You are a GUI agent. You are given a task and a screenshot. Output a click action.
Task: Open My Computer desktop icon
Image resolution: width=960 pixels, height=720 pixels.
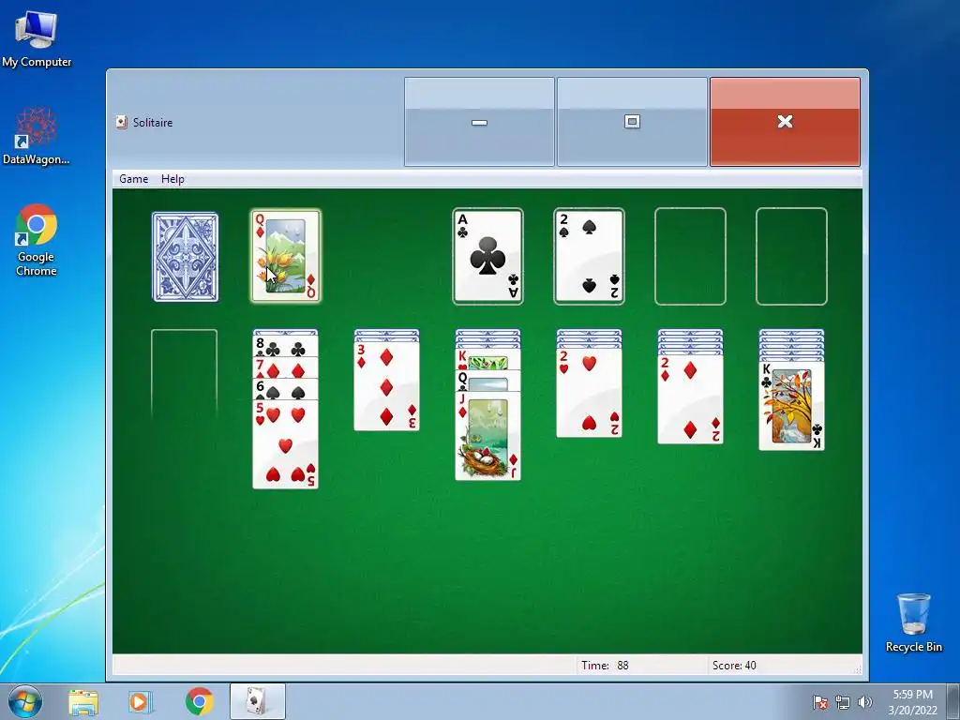[x=37, y=39]
